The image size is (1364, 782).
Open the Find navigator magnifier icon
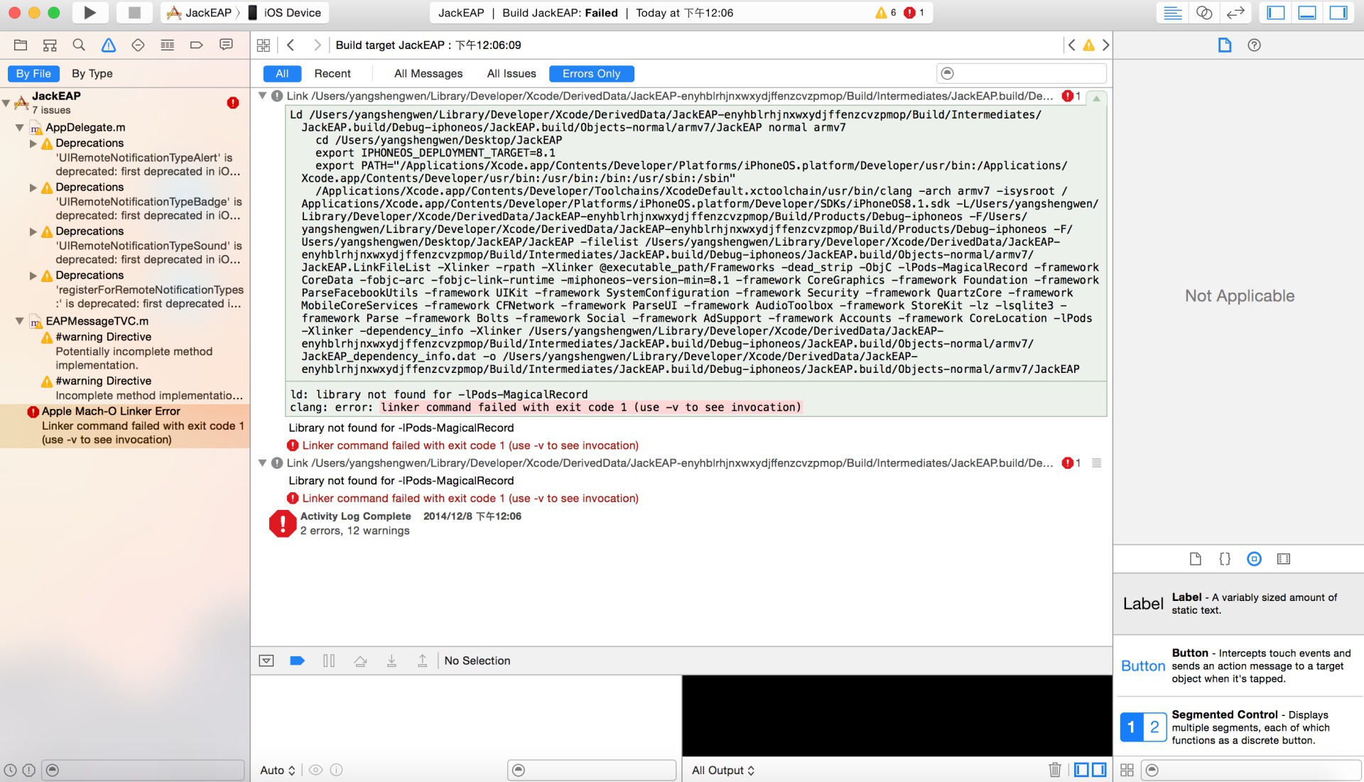[x=79, y=45]
